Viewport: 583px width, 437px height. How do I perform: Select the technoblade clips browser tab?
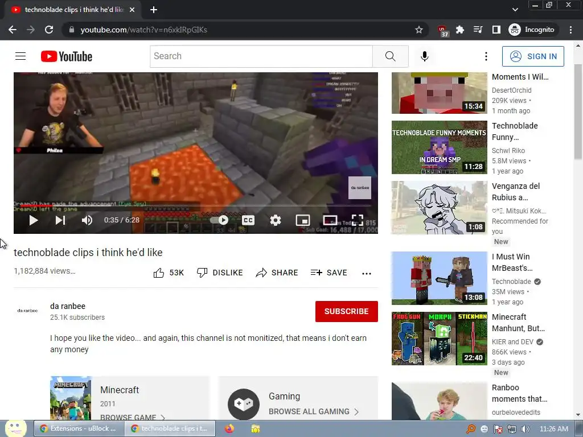[73, 10]
